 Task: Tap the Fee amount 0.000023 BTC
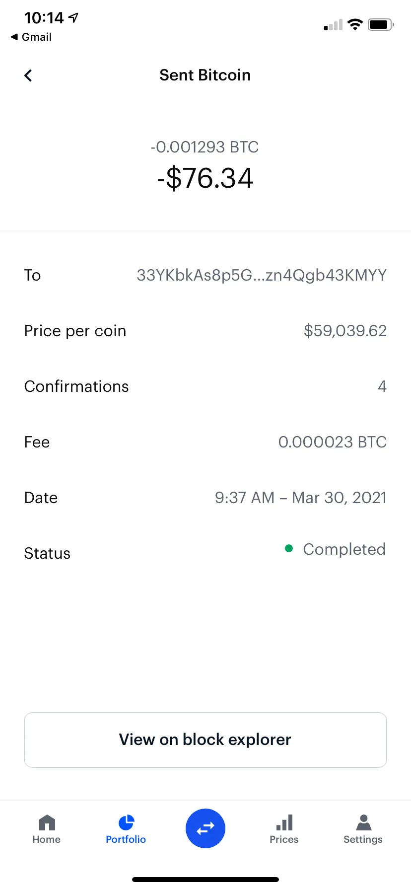[332, 442]
